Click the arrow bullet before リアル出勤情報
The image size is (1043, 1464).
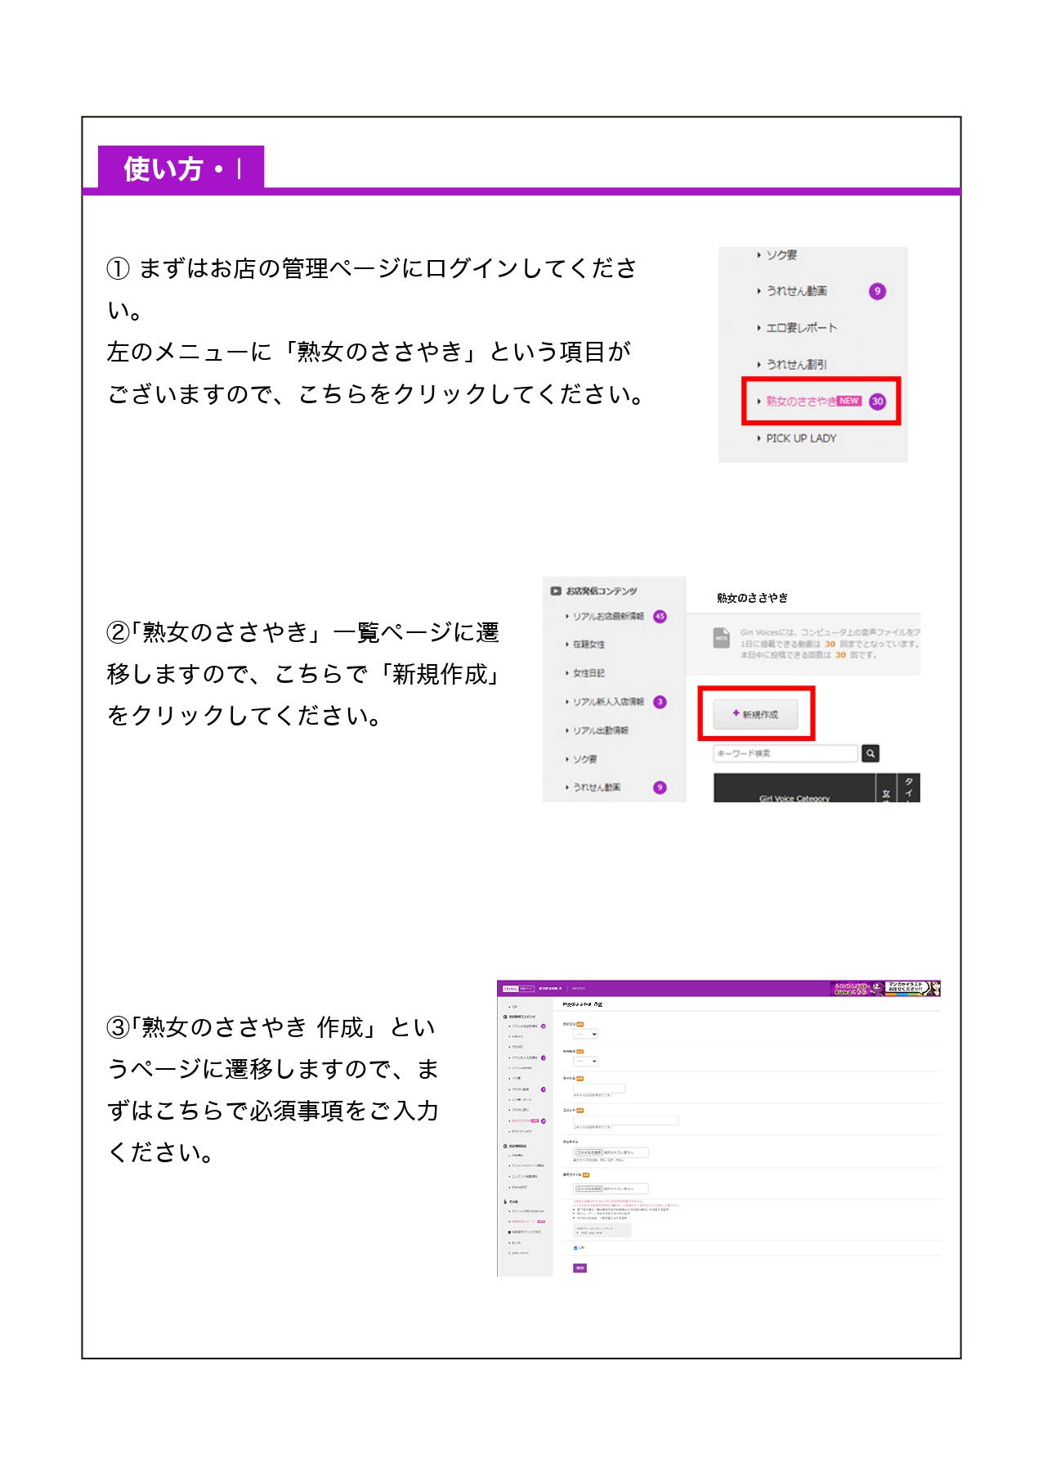pos(566,730)
